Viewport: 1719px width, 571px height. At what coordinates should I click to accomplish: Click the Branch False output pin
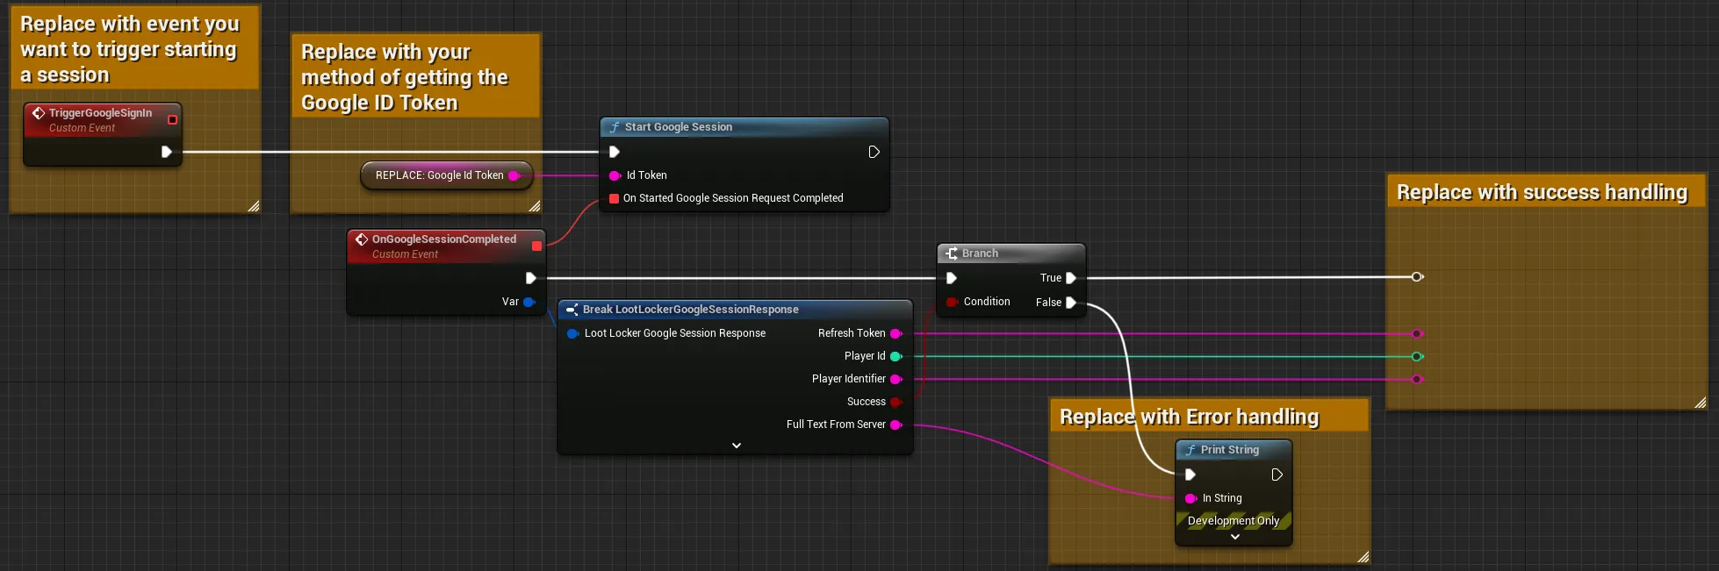(x=1071, y=303)
